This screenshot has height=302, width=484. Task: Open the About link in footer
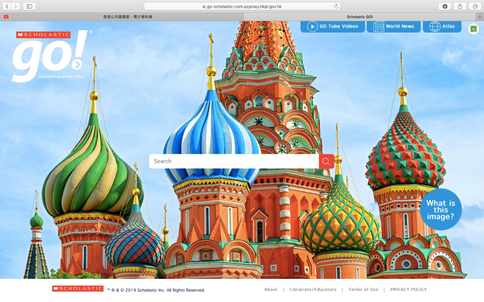click(271, 289)
